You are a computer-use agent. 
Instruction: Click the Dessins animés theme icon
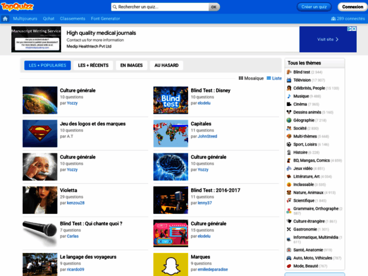tap(289, 112)
